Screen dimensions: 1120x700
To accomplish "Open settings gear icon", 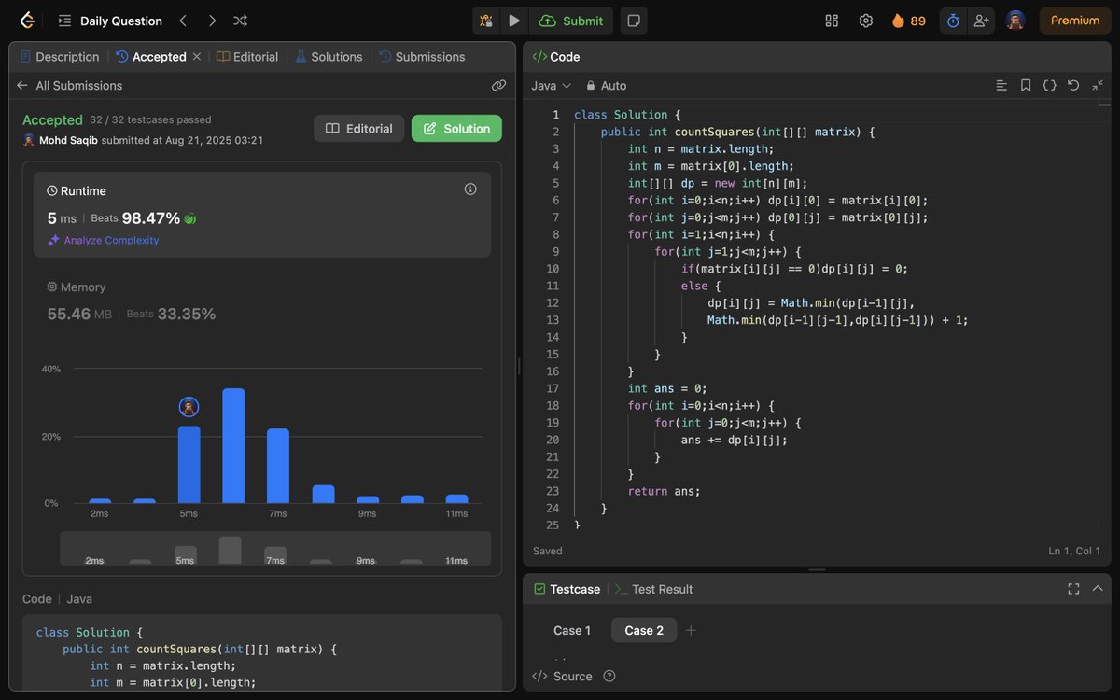I will 866,21.
